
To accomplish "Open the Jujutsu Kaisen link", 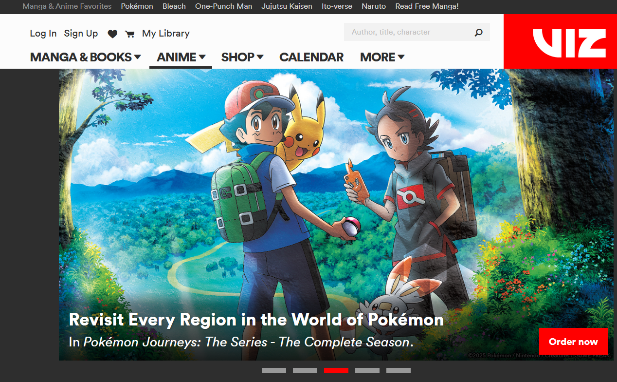I will [x=287, y=6].
